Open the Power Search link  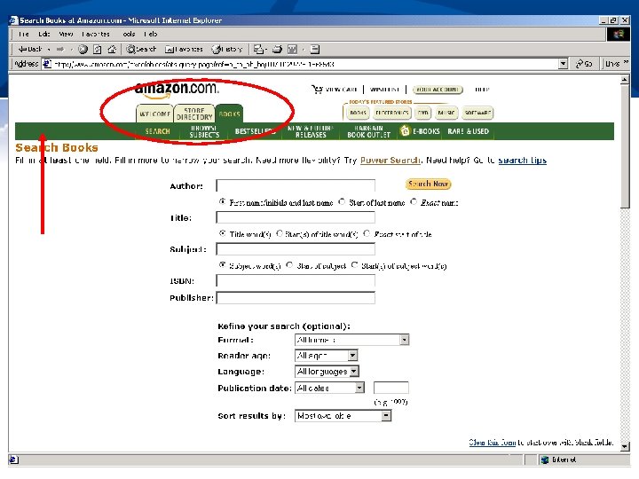pyautogui.click(x=390, y=160)
